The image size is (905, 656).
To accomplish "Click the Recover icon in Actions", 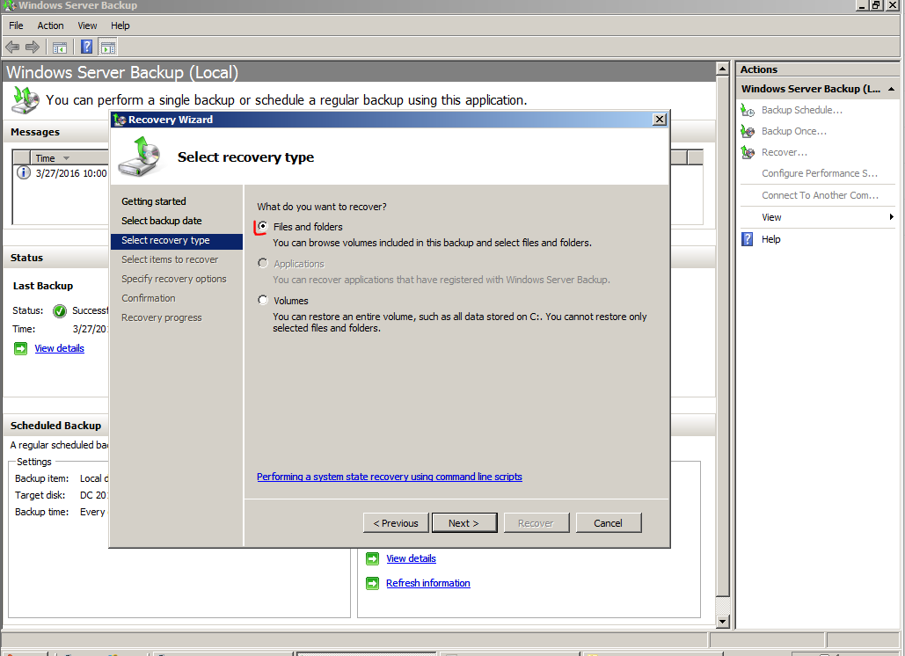I will click(748, 152).
